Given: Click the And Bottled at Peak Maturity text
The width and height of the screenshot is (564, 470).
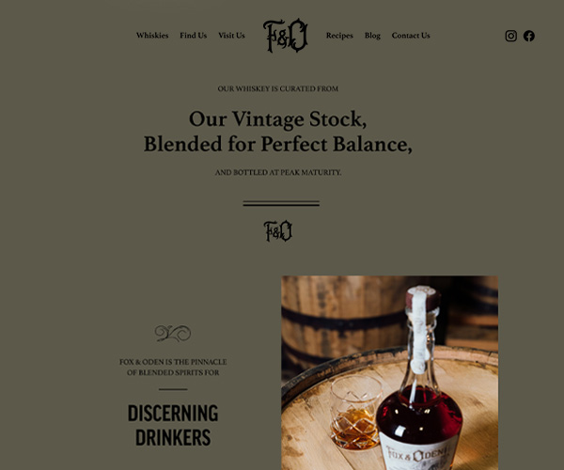Looking at the screenshot, I should tap(277, 172).
